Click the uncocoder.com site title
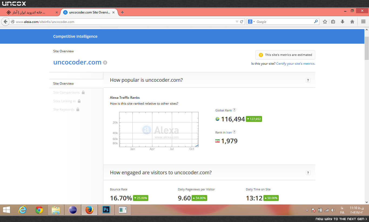The image size is (369, 222). click(x=77, y=62)
